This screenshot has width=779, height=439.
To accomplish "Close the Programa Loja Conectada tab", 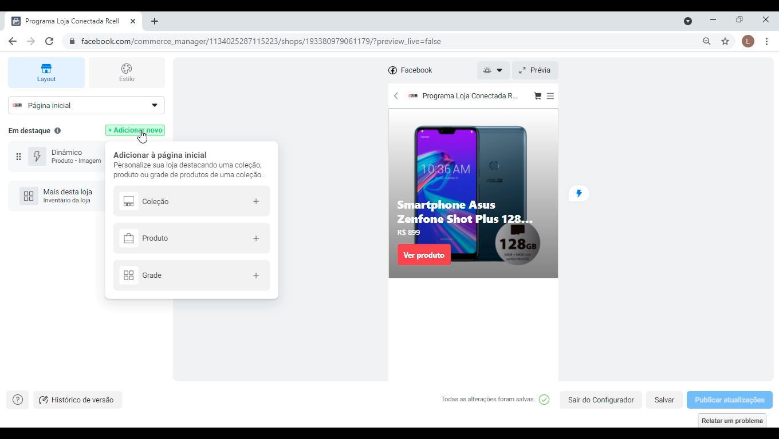I will tap(133, 21).
